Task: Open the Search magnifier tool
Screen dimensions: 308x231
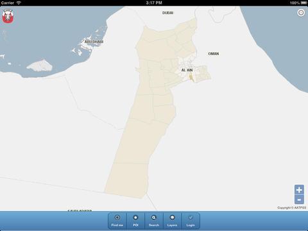Action: tap(154, 221)
